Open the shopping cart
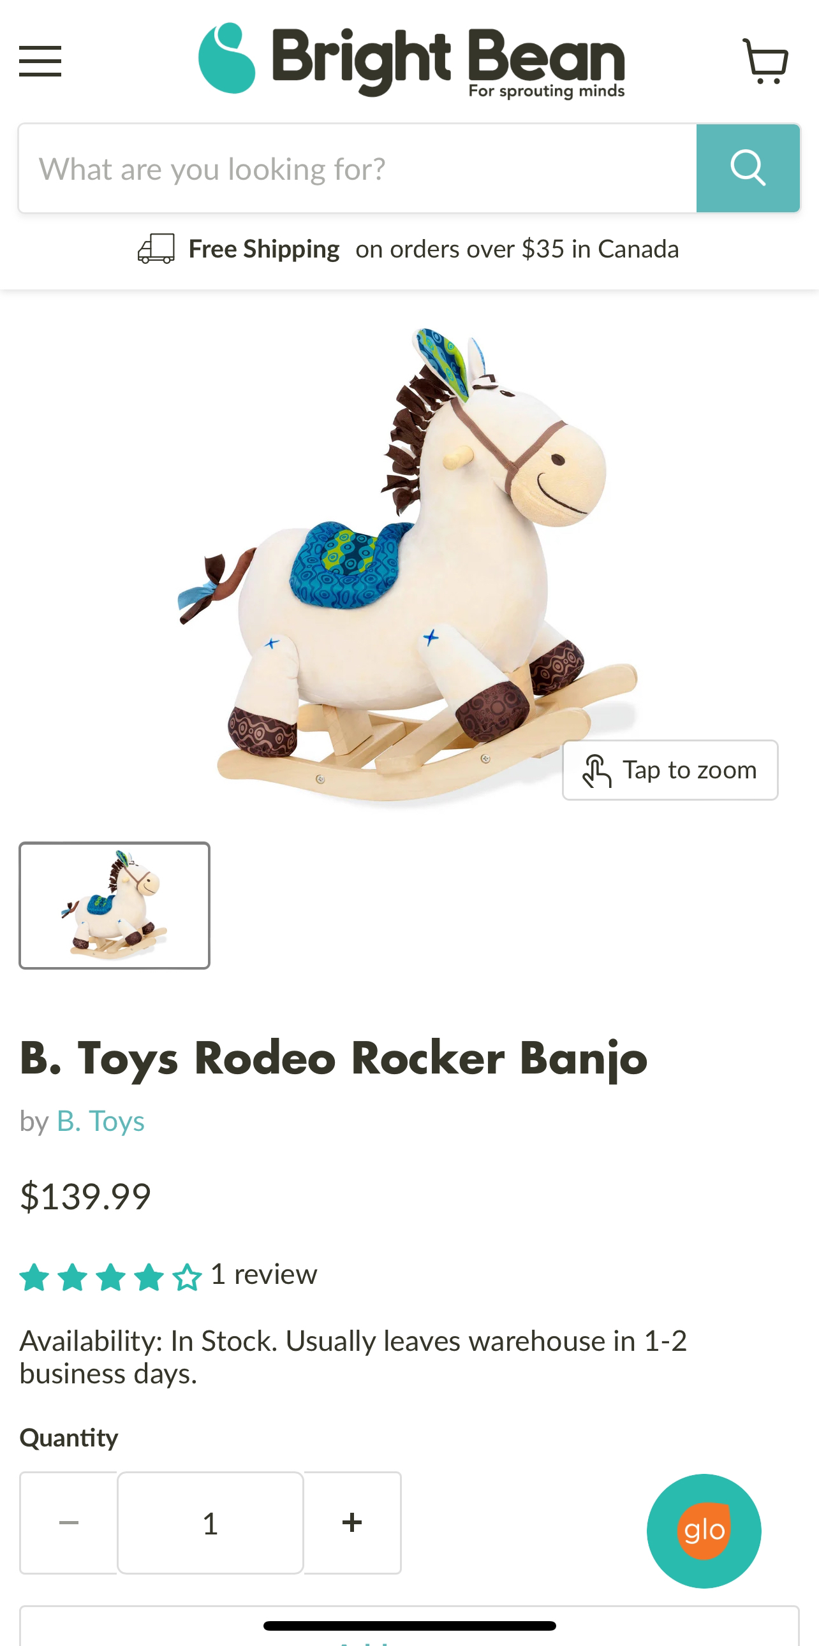This screenshot has width=819, height=1646. coord(765,61)
